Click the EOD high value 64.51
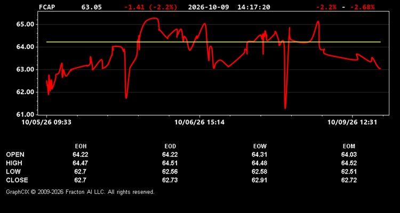 click(x=170, y=163)
